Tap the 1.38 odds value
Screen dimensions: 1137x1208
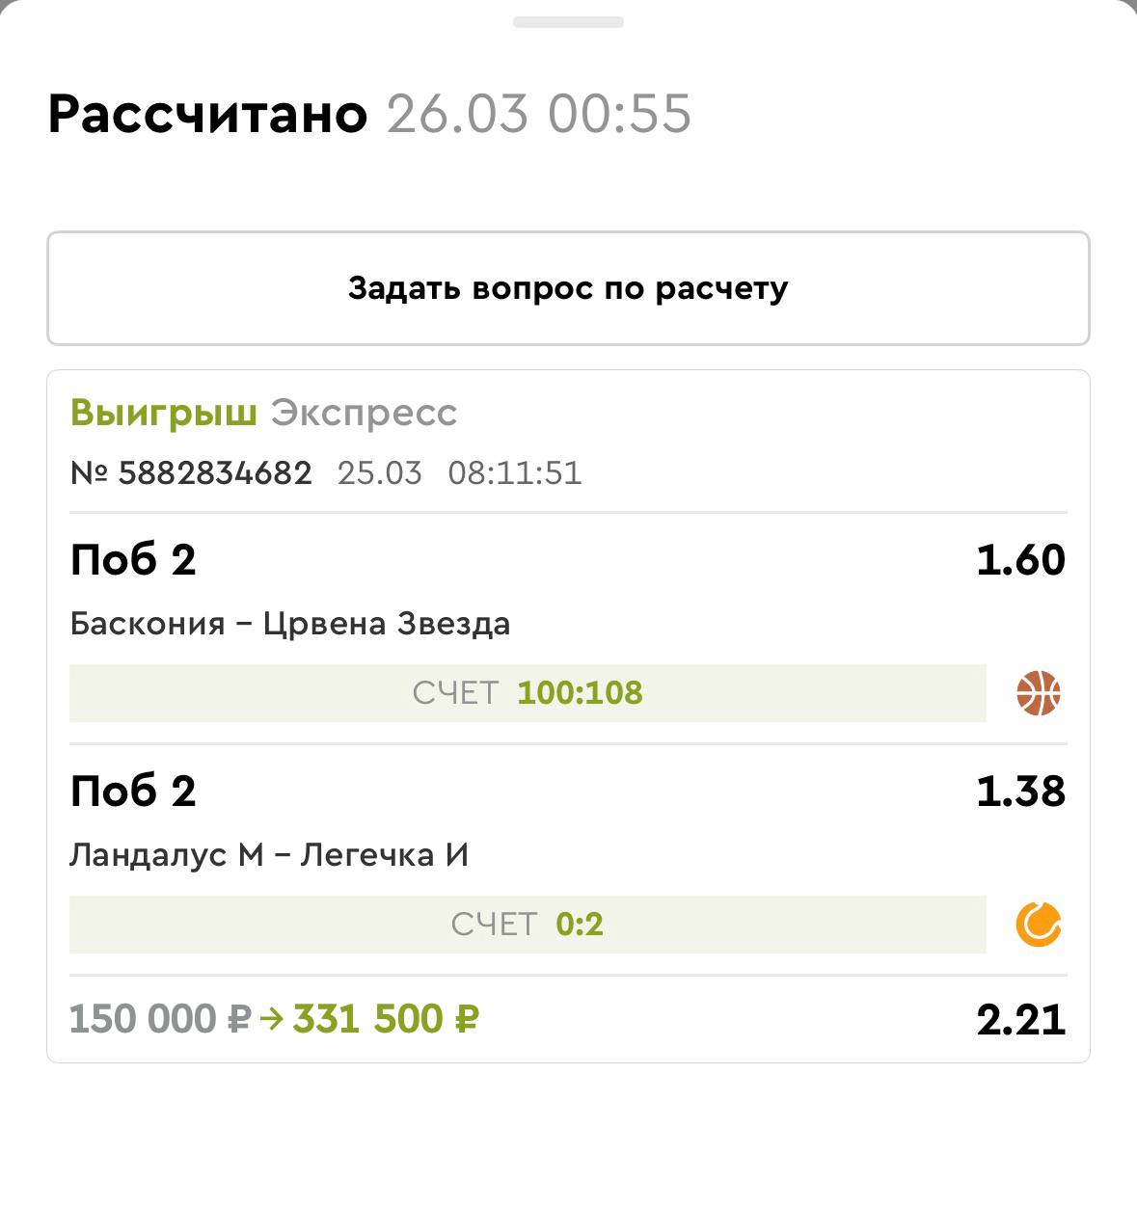tap(1020, 792)
